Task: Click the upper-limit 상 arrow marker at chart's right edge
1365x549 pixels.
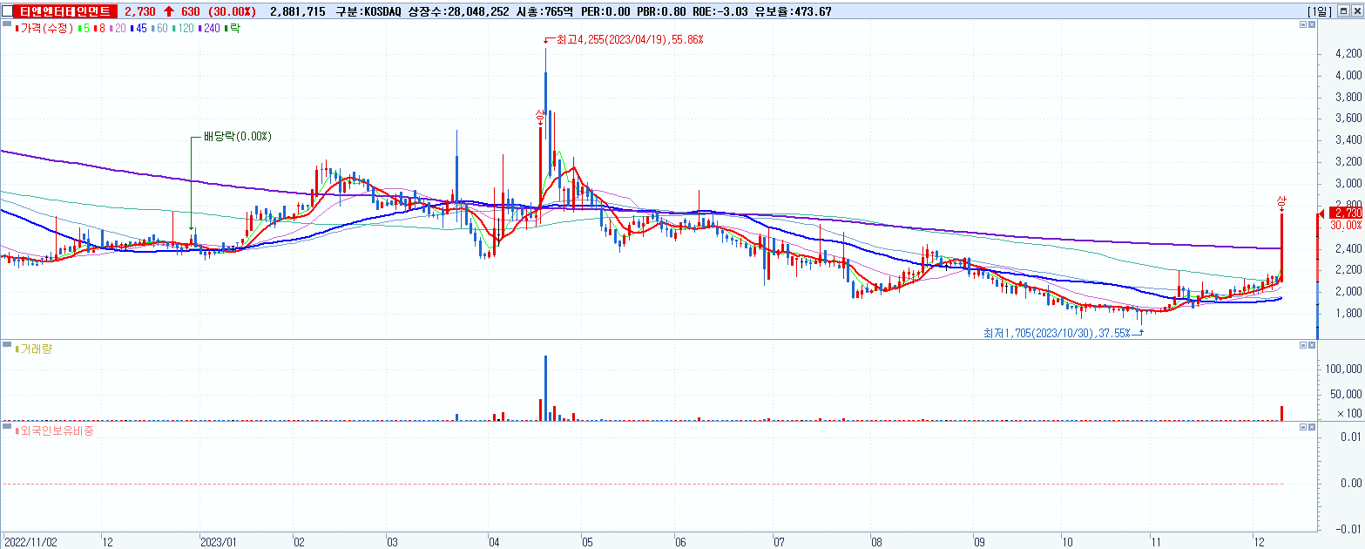Action: [x=1281, y=202]
